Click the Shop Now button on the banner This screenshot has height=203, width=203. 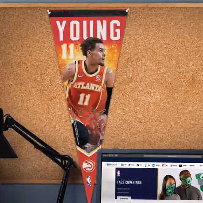124,199
